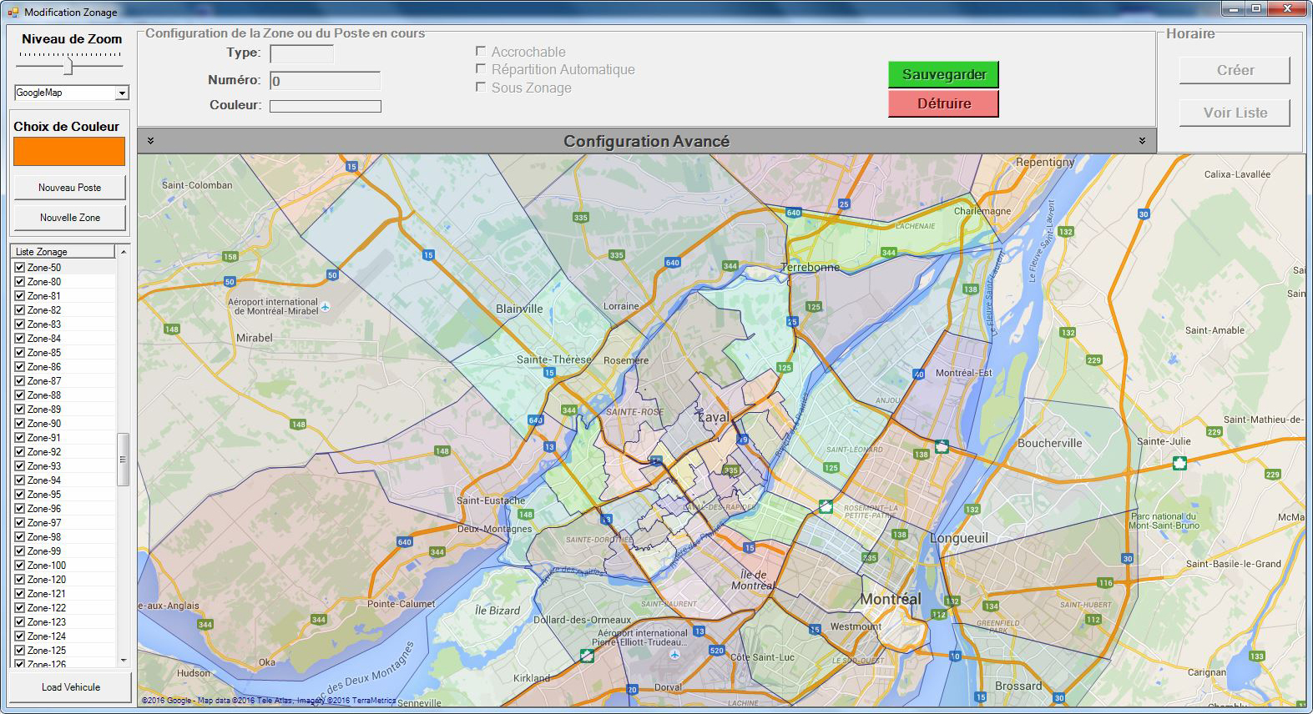This screenshot has width=1313, height=714.
Task: Select the Zone-93 list row text
Action: point(44,466)
